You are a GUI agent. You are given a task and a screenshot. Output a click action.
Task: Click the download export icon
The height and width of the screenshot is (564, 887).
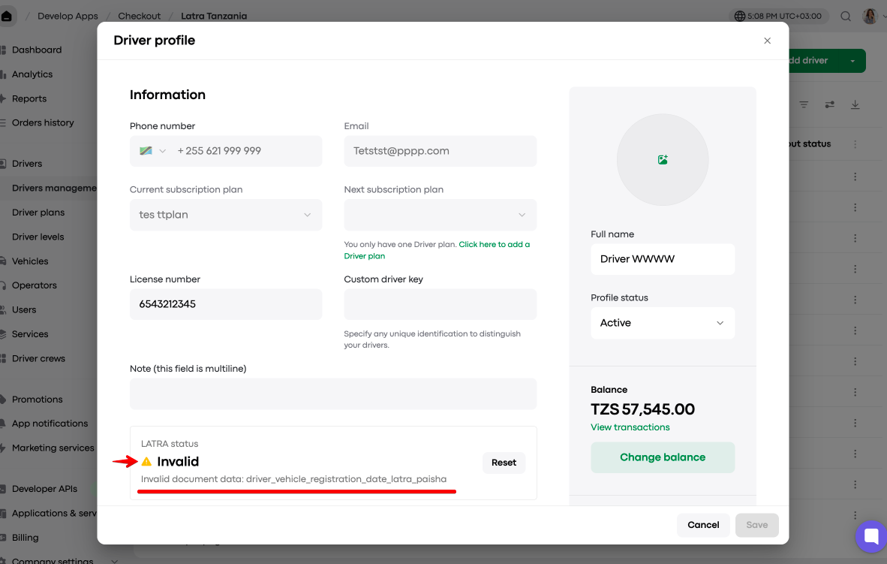pyautogui.click(x=855, y=104)
